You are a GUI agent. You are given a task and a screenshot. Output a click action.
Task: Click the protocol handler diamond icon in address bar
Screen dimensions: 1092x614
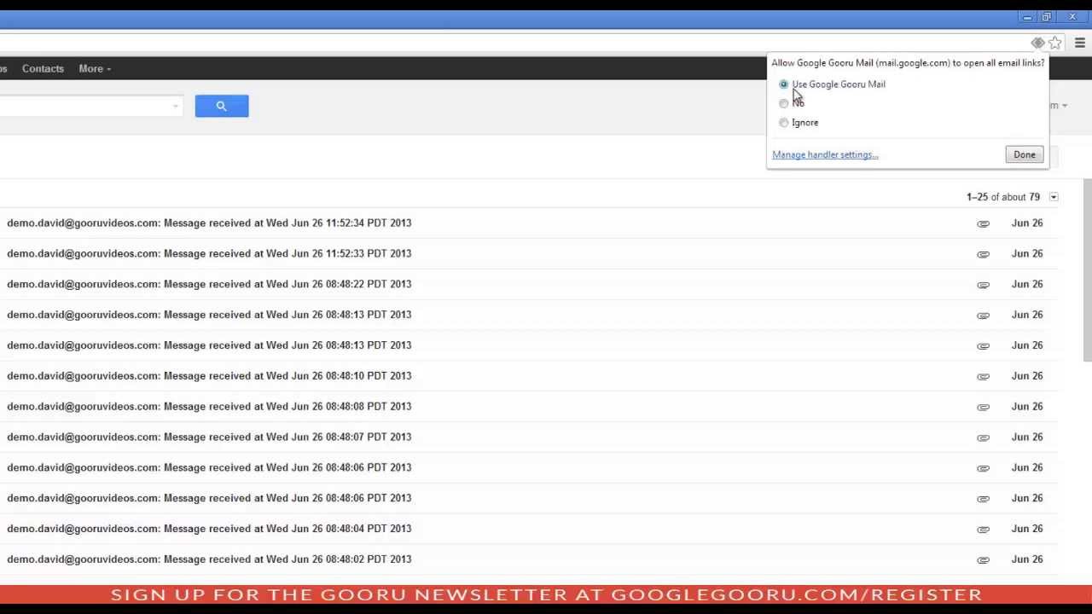pyautogui.click(x=1037, y=43)
